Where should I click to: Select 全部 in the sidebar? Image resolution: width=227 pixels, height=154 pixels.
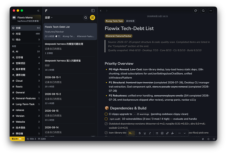click(26, 28)
